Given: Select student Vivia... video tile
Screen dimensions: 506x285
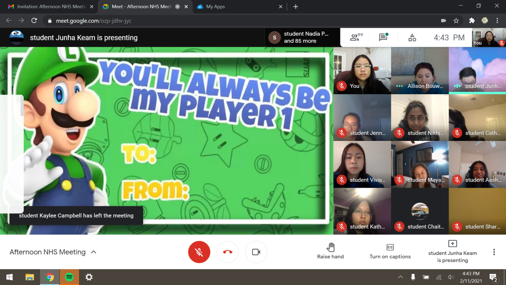Looking at the screenshot, I should pyautogui.click(x=362, y=164).
